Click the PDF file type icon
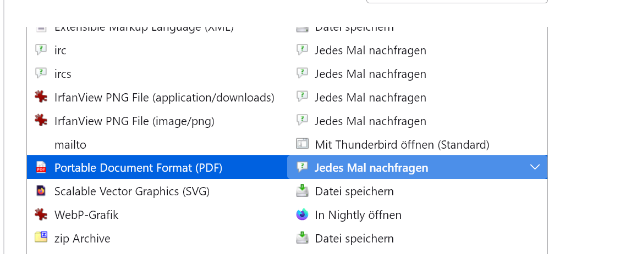The height and width of the screenshot is (254, 620). tap(41, 167)
